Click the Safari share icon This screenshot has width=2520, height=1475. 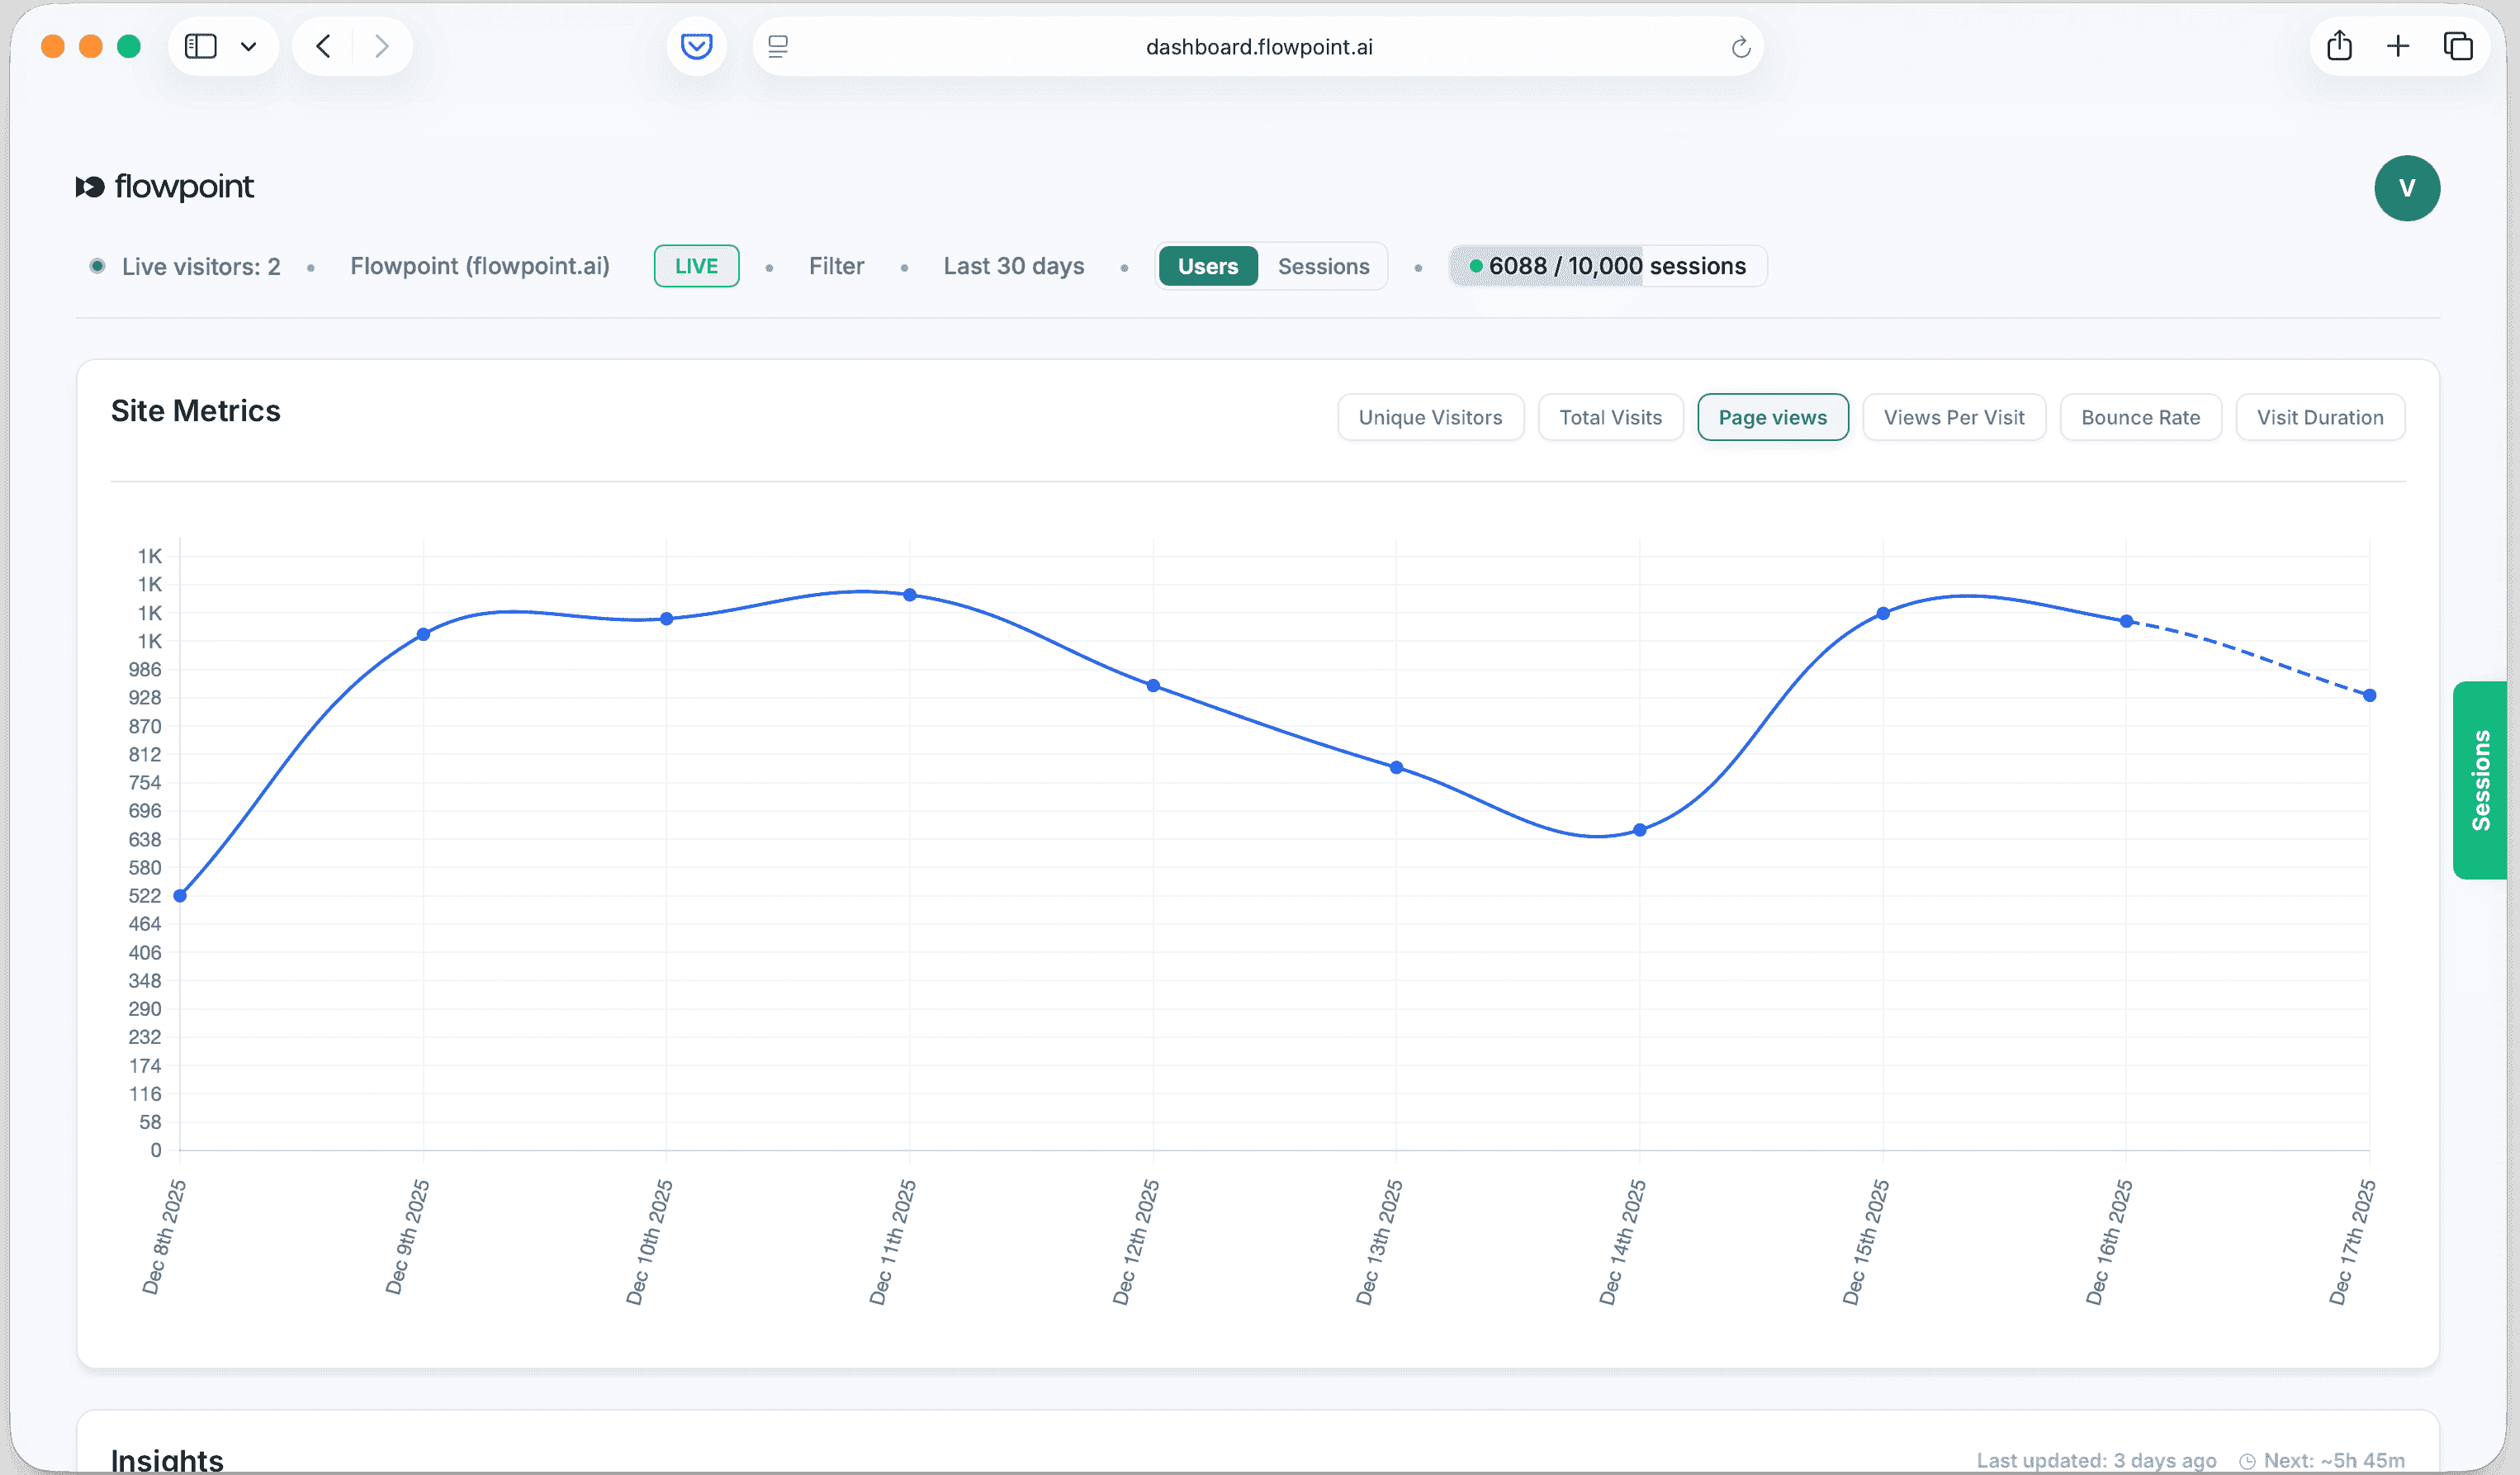2339,46
